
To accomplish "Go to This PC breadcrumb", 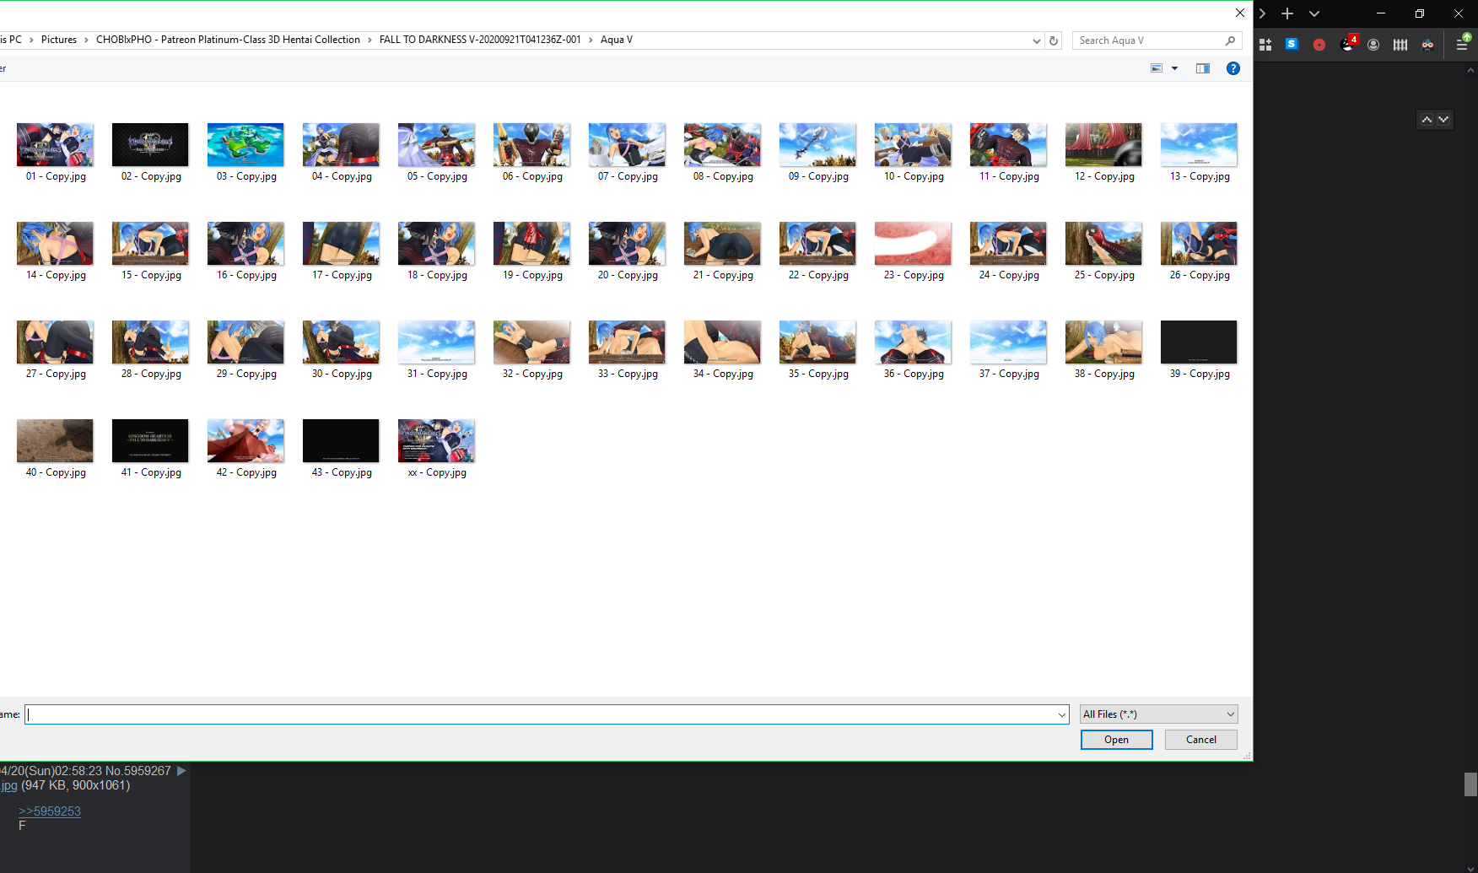I will pyautogui.click(x=11, y=40).
